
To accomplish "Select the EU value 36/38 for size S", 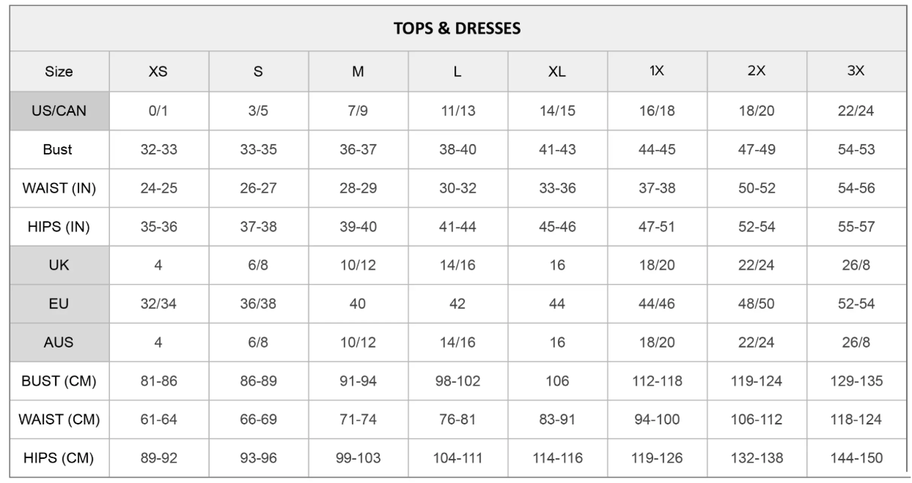I will click(258, 304).
